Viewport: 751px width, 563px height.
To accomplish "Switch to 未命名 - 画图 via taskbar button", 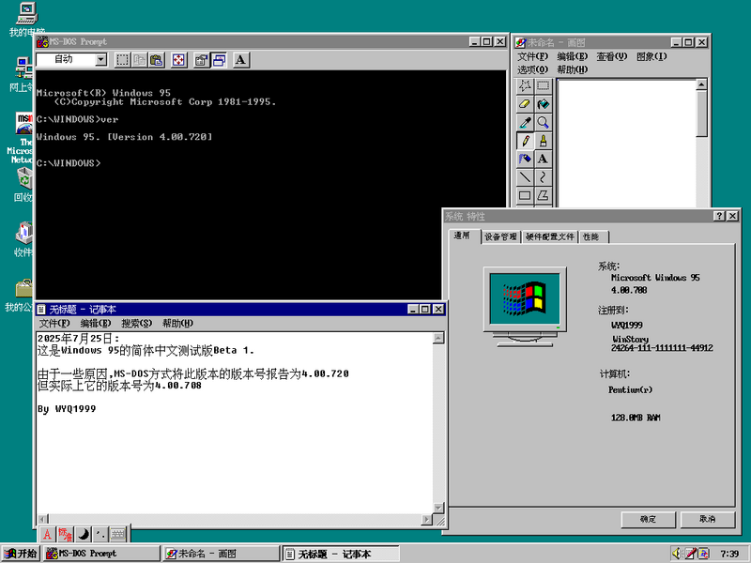I will (x=222, y=554).
